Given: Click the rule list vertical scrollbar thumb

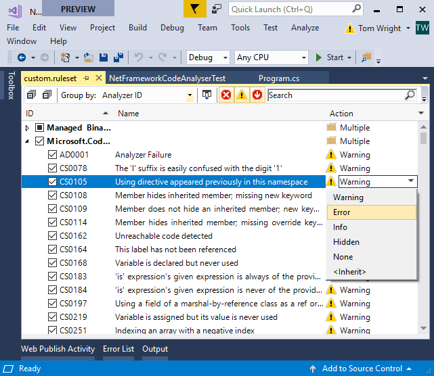Looking at the screenshot, I should (x=423, y=138).
